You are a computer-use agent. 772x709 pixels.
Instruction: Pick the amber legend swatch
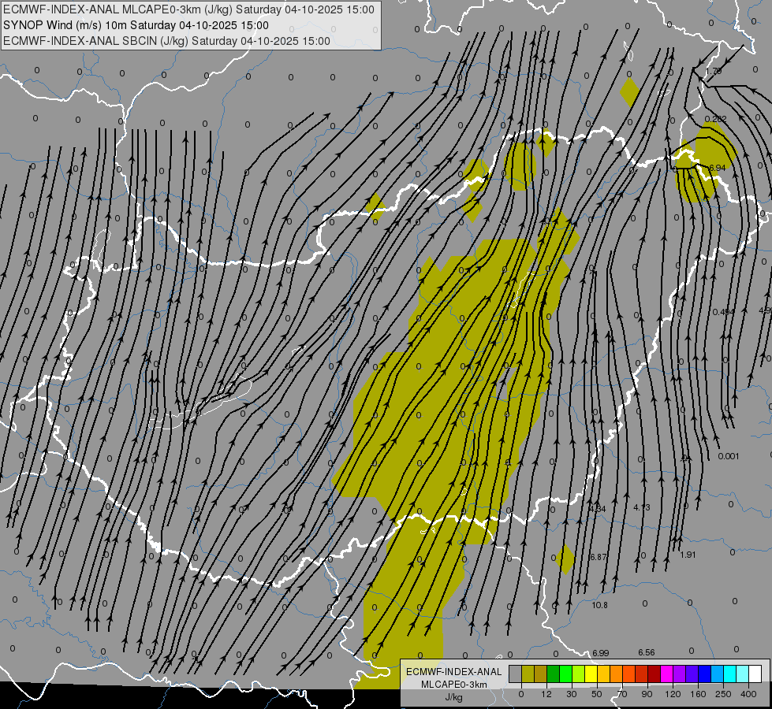[603, 674]
